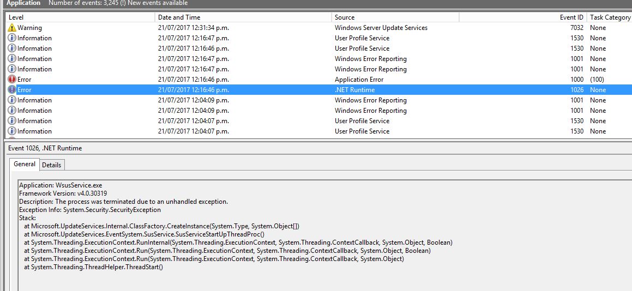
Task: Click the (100) task category cell
Action: pyautogui.click(x=597, y=80)
